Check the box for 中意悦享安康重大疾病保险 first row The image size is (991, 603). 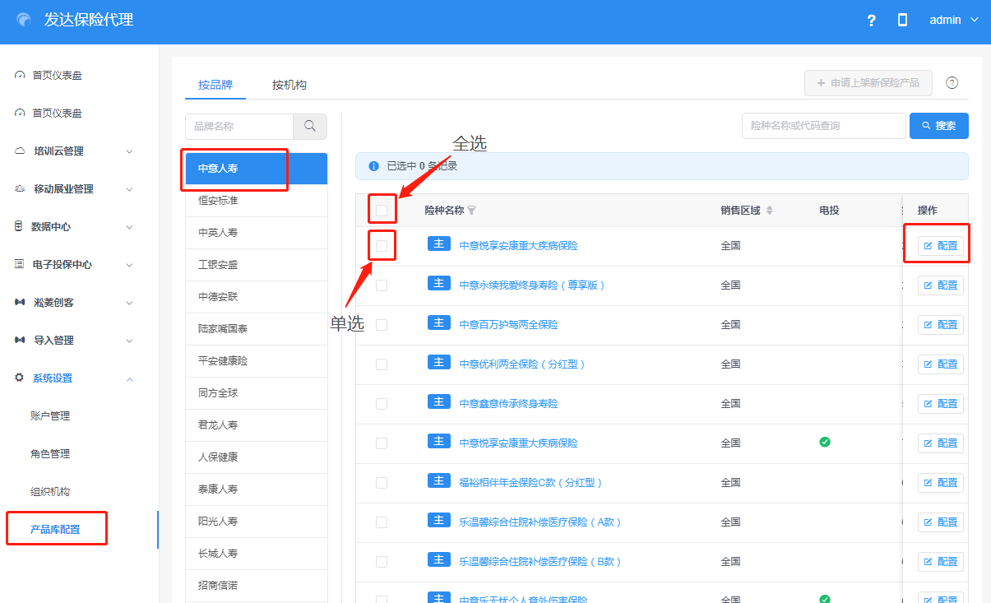[382, 245]
